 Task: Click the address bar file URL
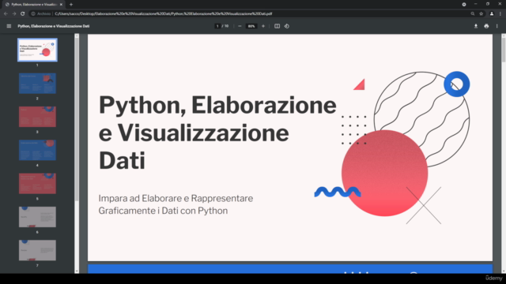tap(164, 14)
